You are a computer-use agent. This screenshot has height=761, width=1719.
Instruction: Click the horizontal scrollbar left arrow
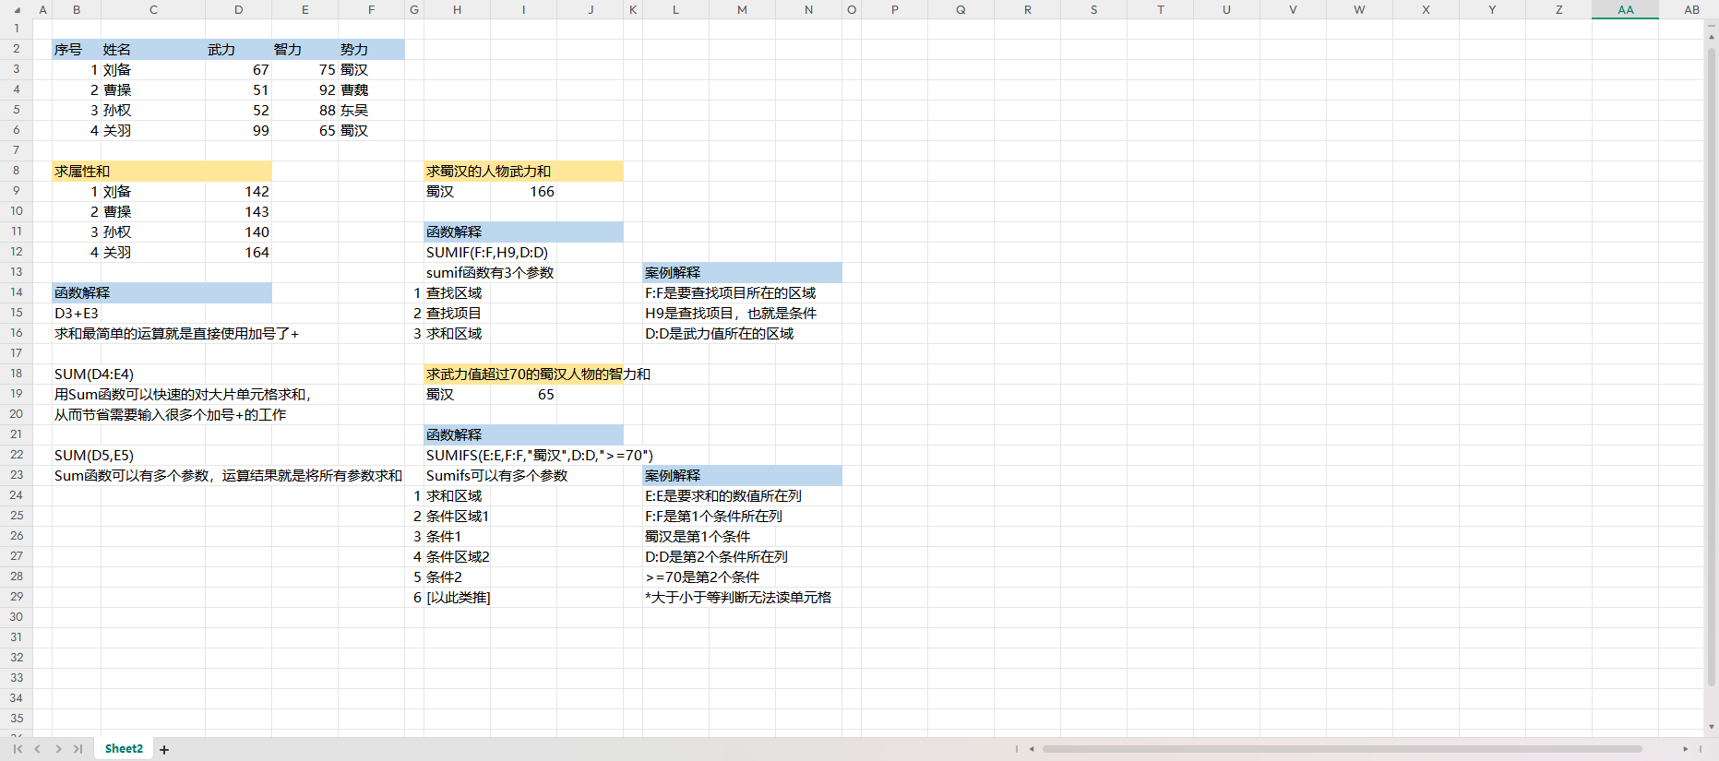pos(1032,749)
